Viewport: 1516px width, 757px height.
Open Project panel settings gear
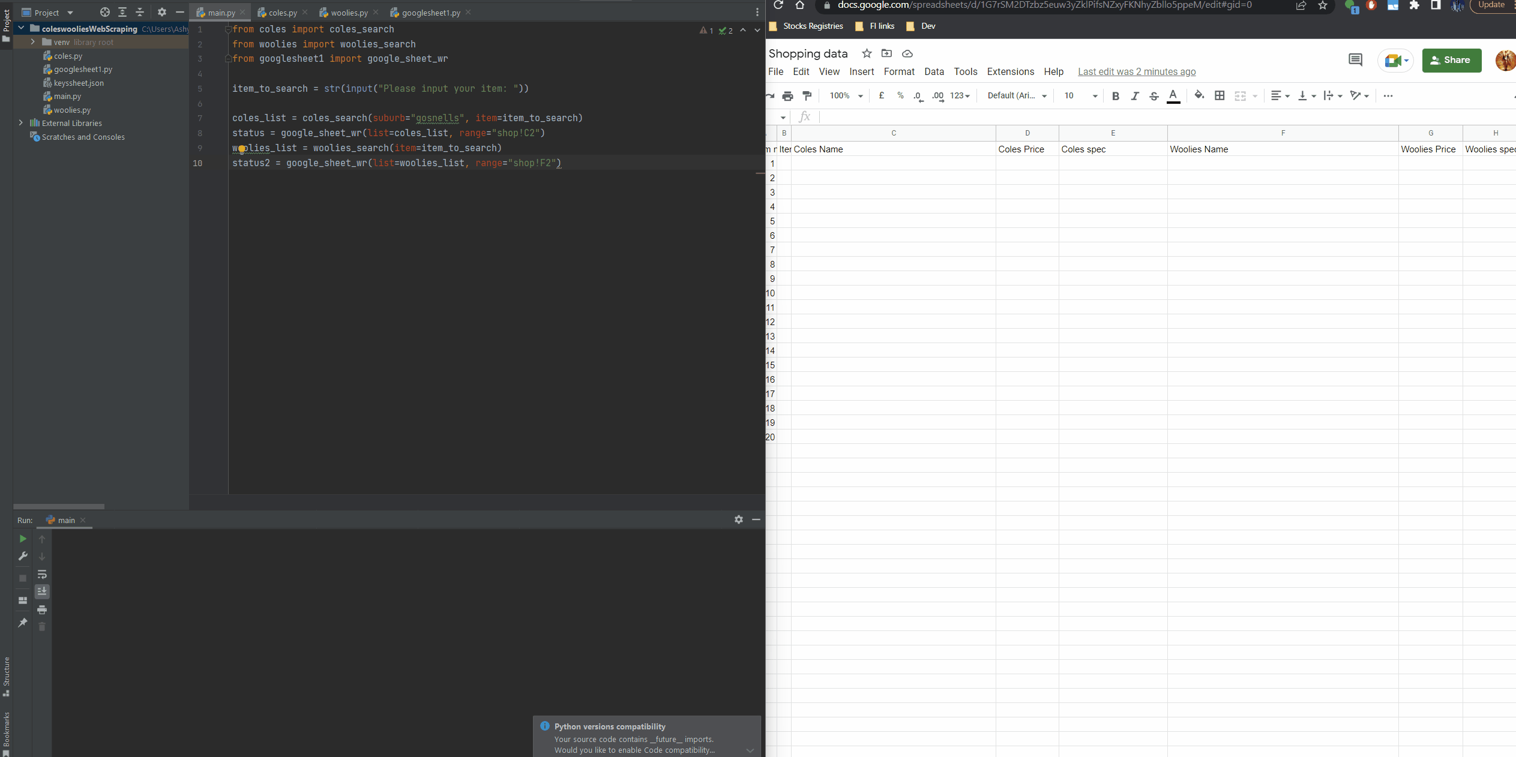pos(162,12)
